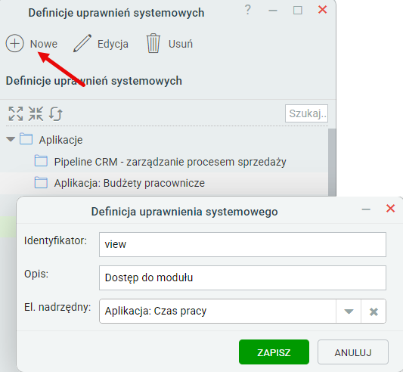Refresh the permissions tree

coord(55,113)
